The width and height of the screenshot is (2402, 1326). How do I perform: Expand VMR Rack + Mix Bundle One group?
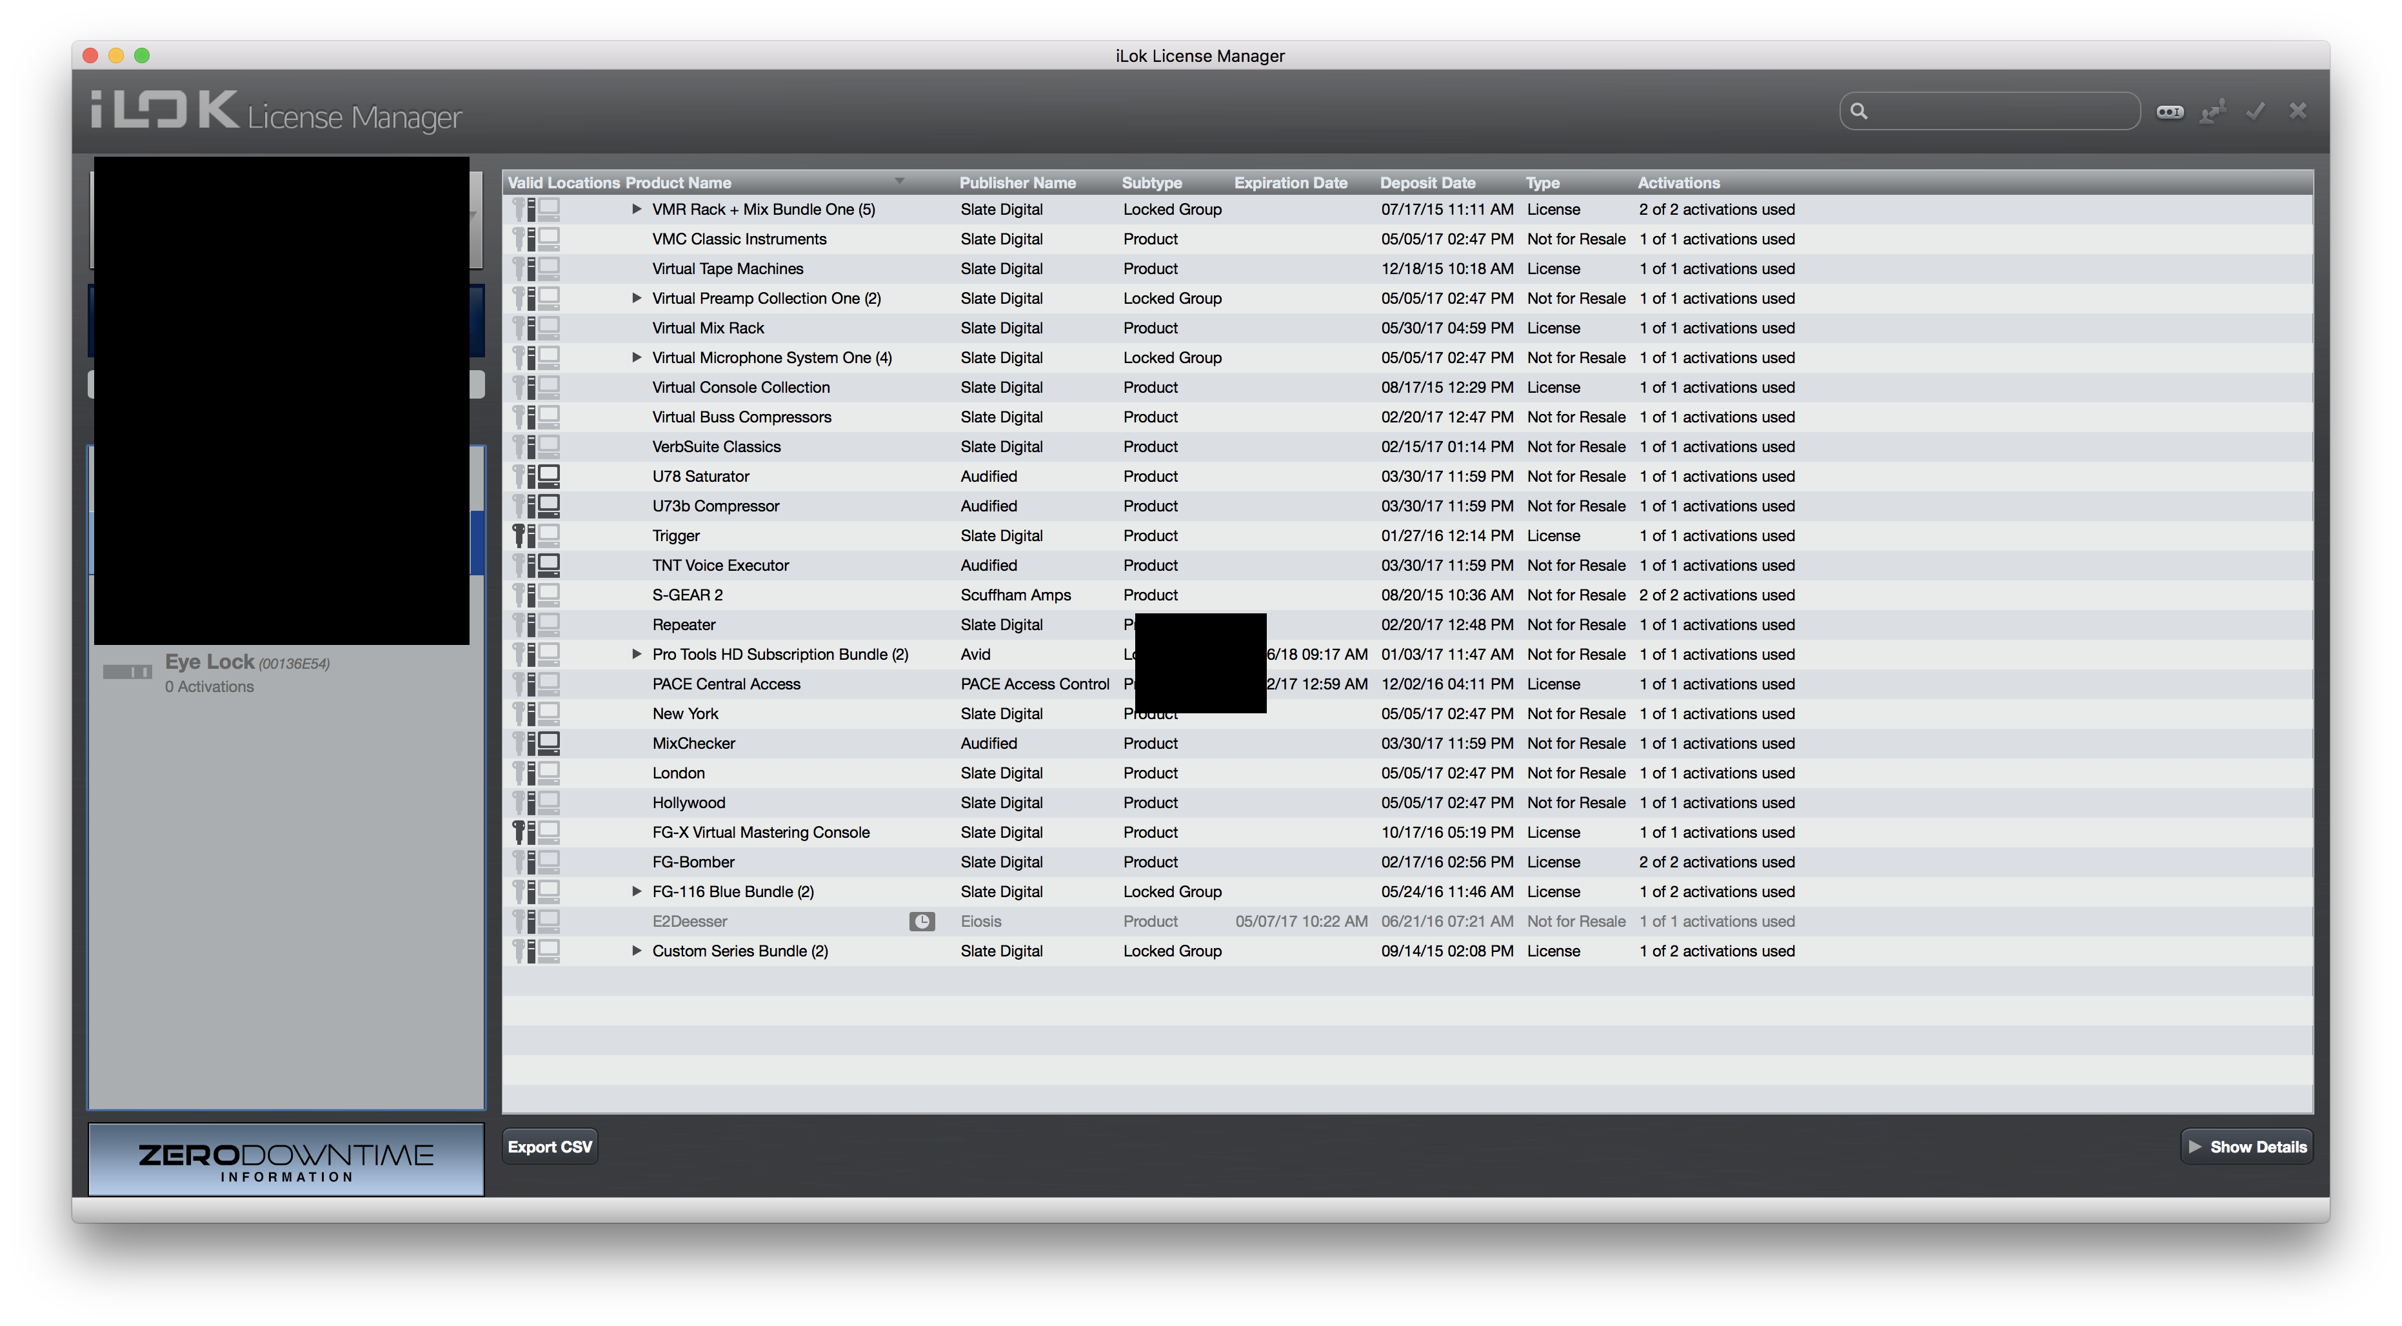tap(637, 210)
